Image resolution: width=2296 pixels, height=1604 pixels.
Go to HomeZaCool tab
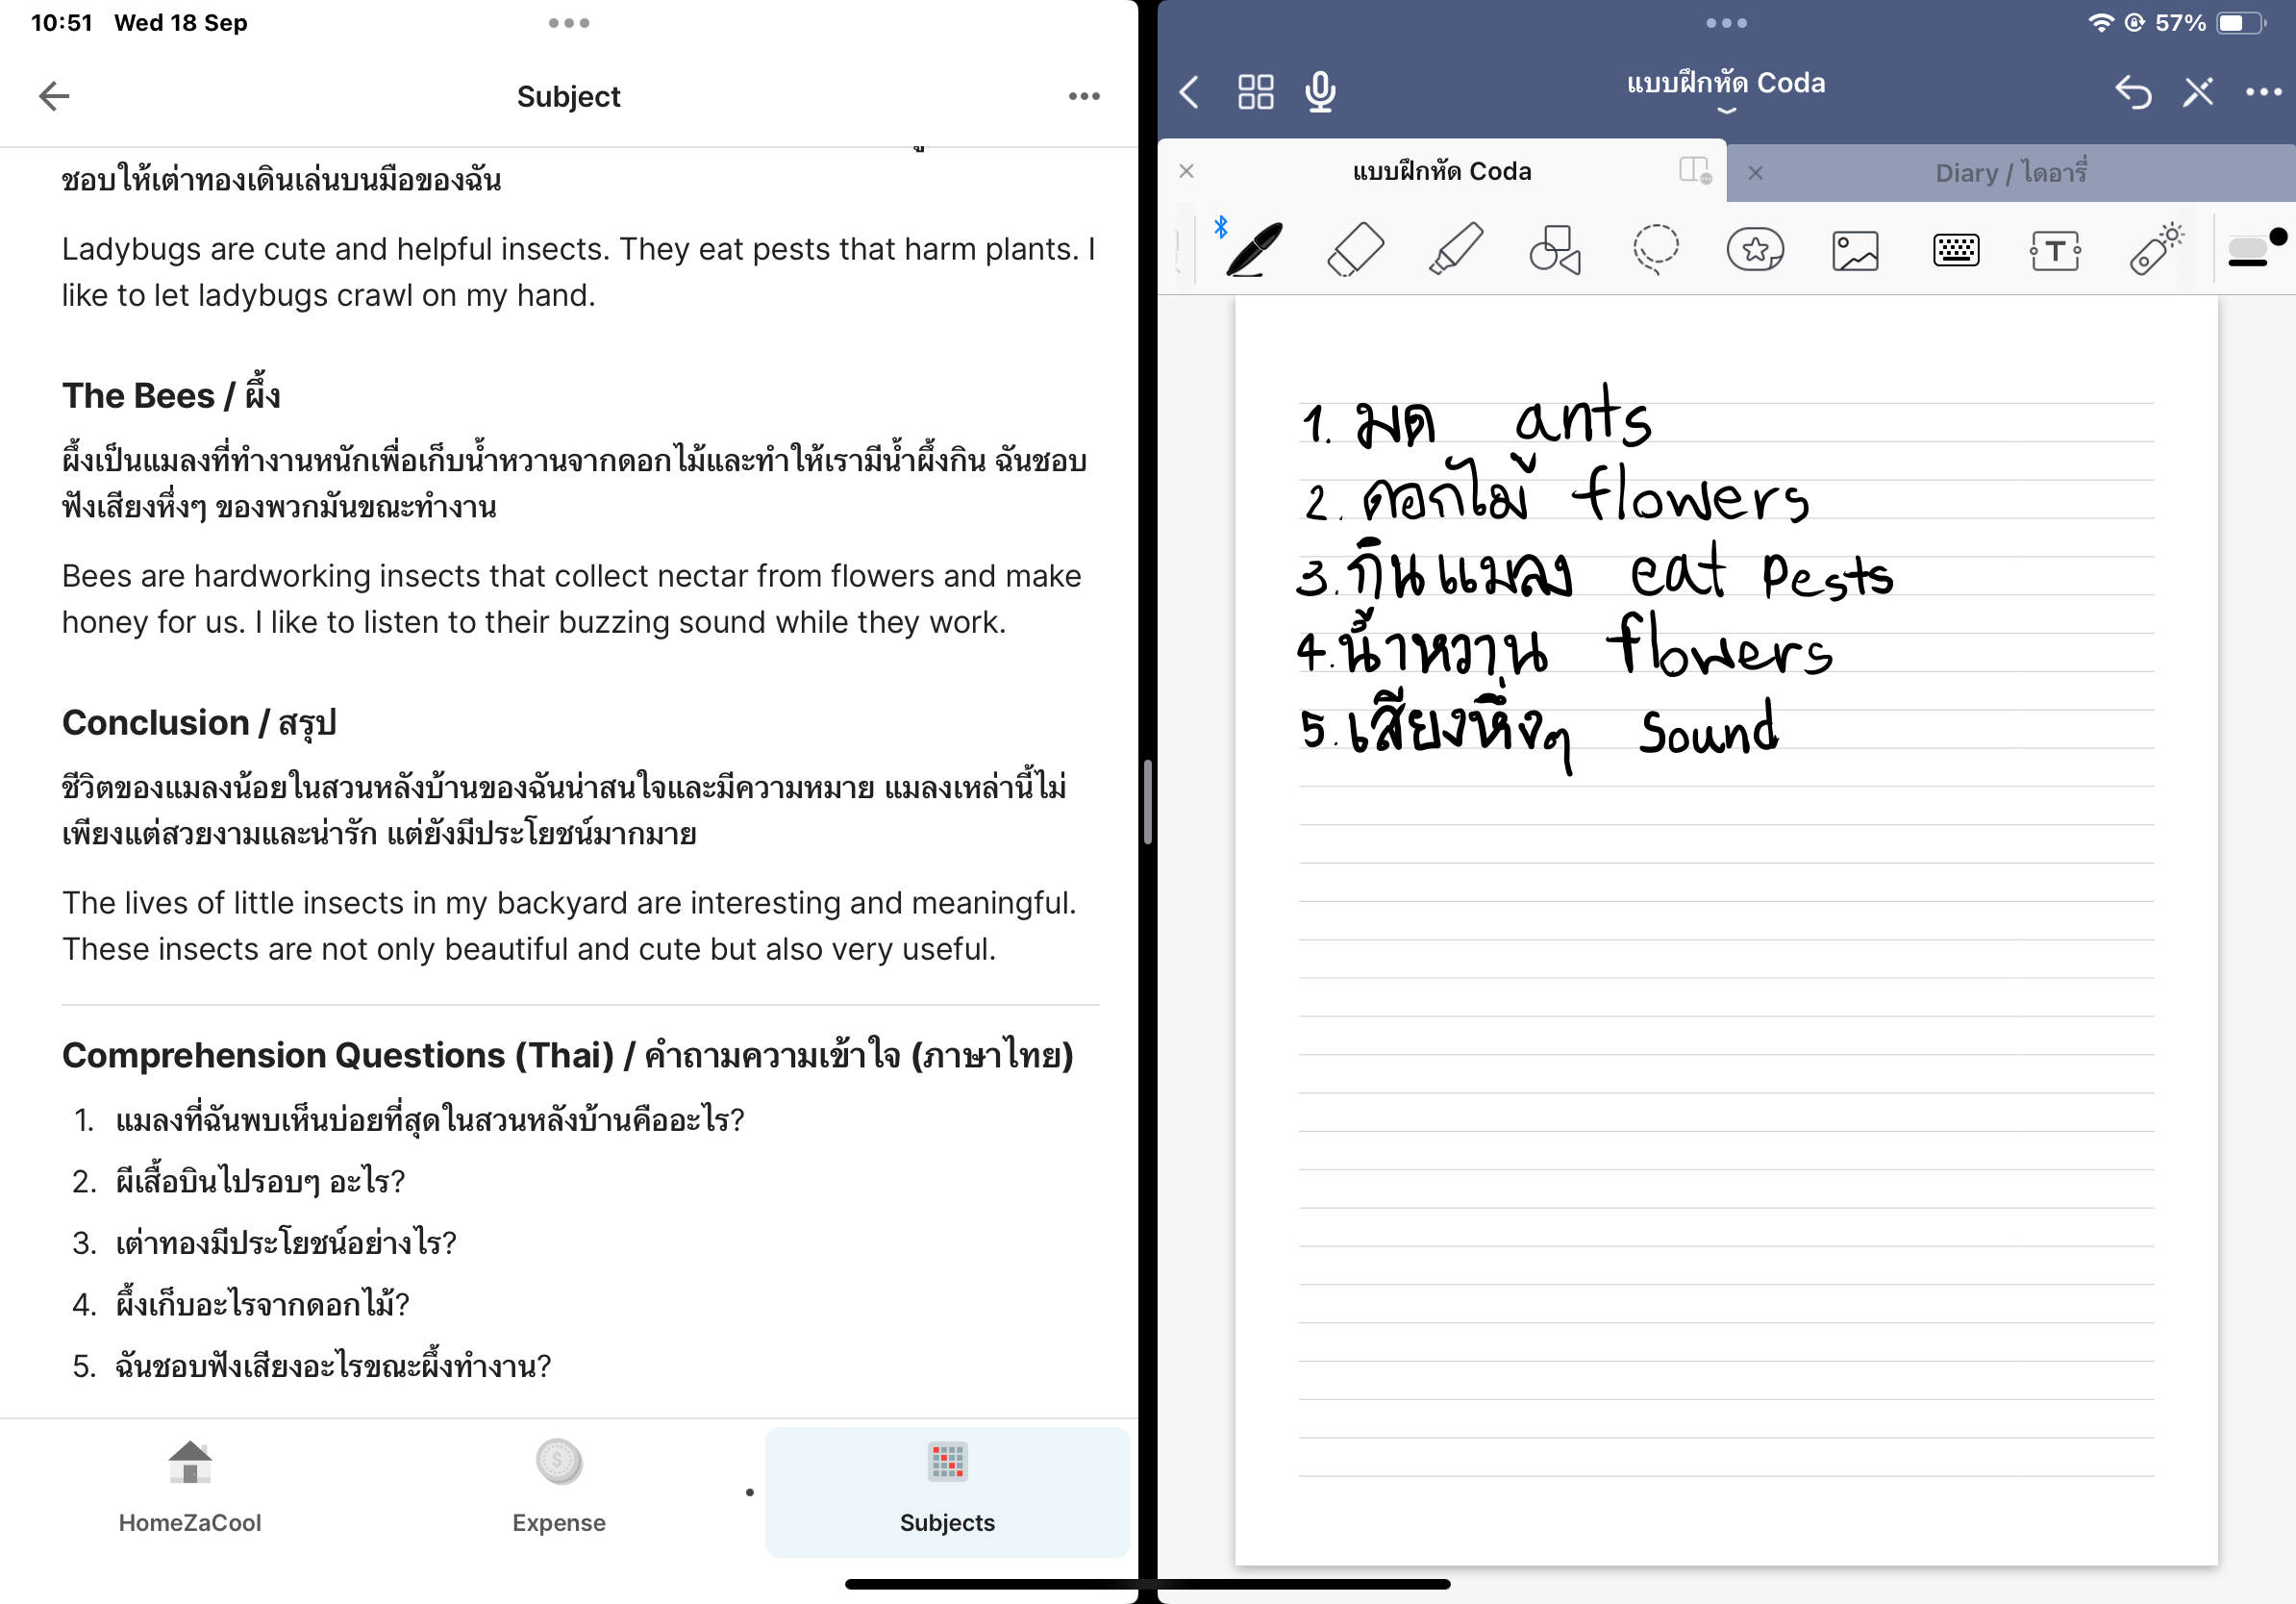click(x=190, y=1488)
